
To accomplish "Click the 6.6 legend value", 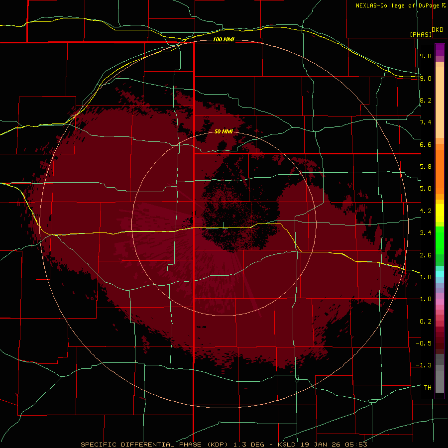I will pyautogui.click(x=426, y=144).
